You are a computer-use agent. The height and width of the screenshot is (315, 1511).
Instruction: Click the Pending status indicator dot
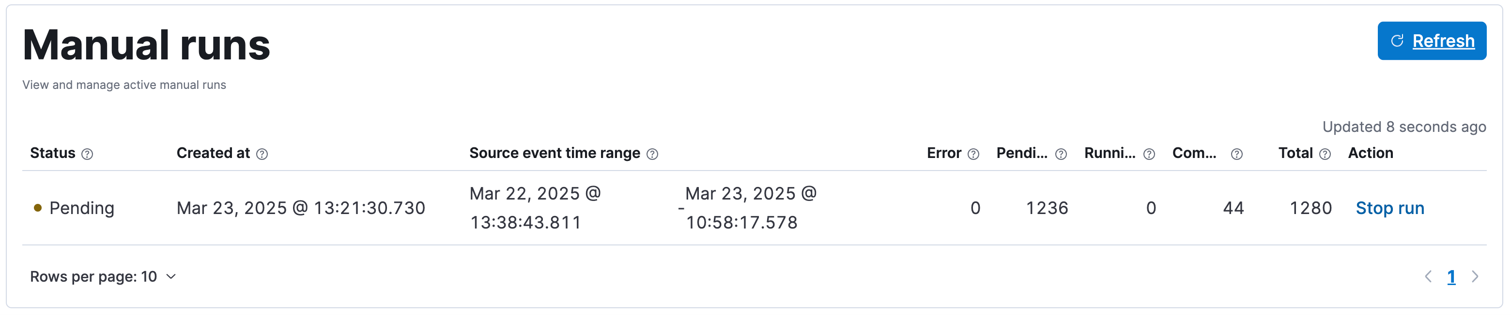38,208
